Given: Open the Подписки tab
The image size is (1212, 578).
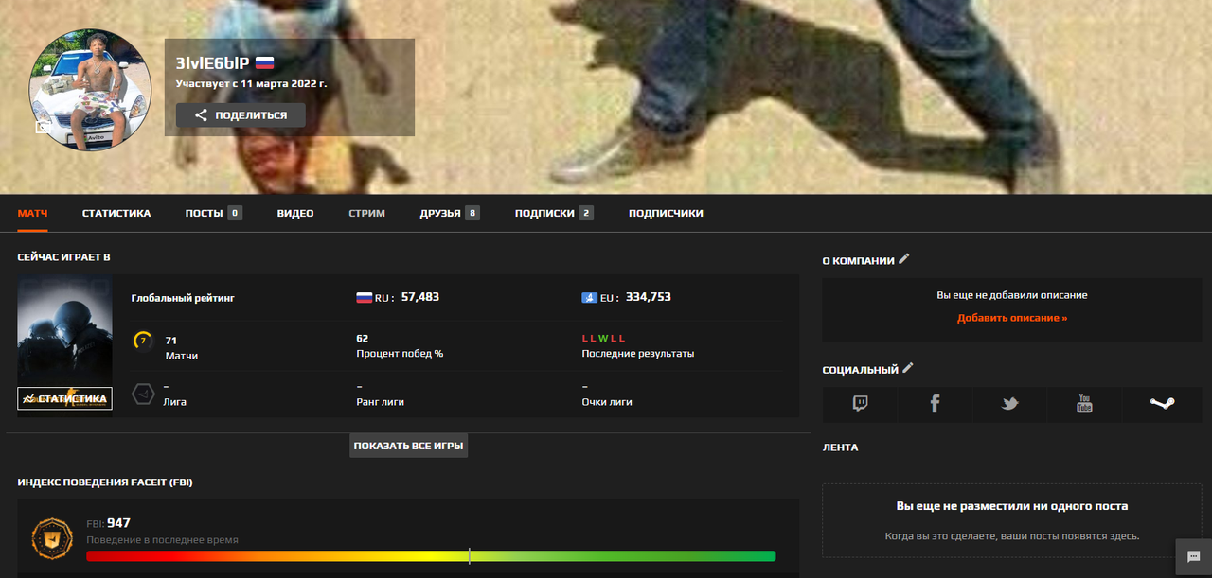Looking at the screenshot, I should 554,213.
